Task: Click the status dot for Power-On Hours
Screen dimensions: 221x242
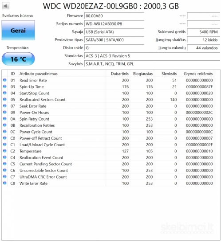Action: tap(4, 113)
